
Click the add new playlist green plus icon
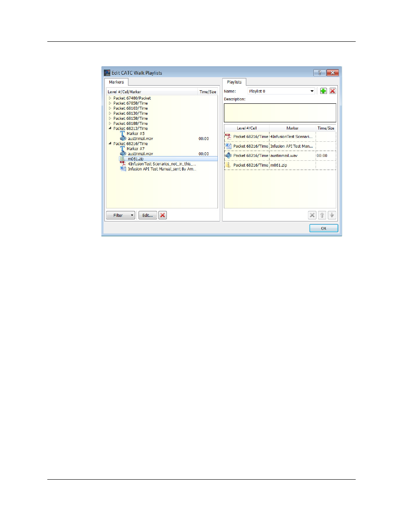click(323, 91)
